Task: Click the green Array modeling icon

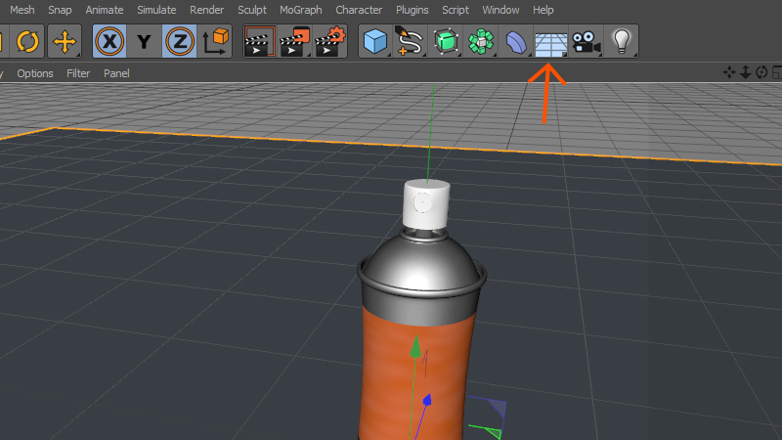Action: point(480,41)
